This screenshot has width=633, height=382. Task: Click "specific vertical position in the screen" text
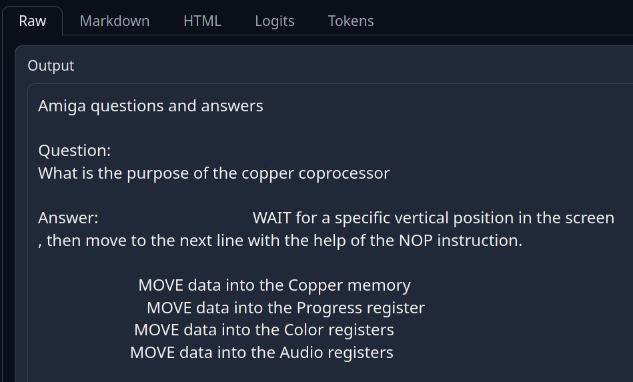click(x=474, y=218)
